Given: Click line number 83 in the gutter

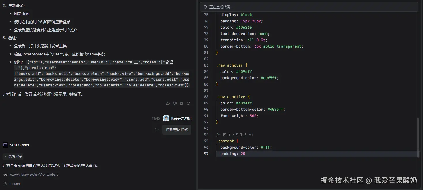Looking at the screenshot, I should coord(206,65).
